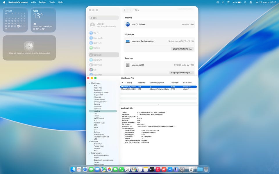Screen dimensions: 279x174
Task: Launch FaceTime from the Dock
Action: (115, 169)
